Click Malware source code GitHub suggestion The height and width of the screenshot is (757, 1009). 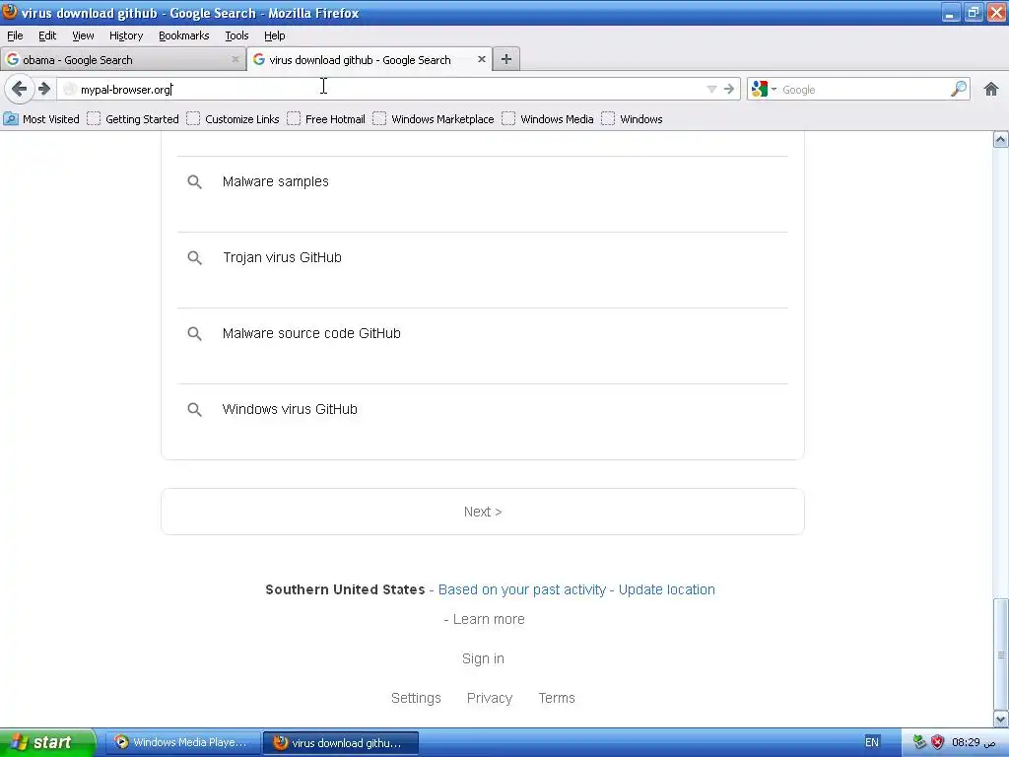tap(311, 333)
